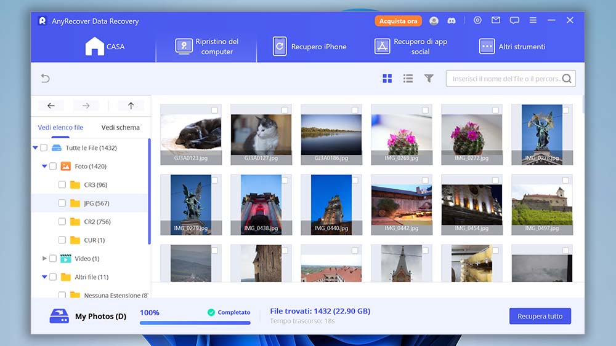
Task: Open the Discord community icon
Action: [452, 21]
